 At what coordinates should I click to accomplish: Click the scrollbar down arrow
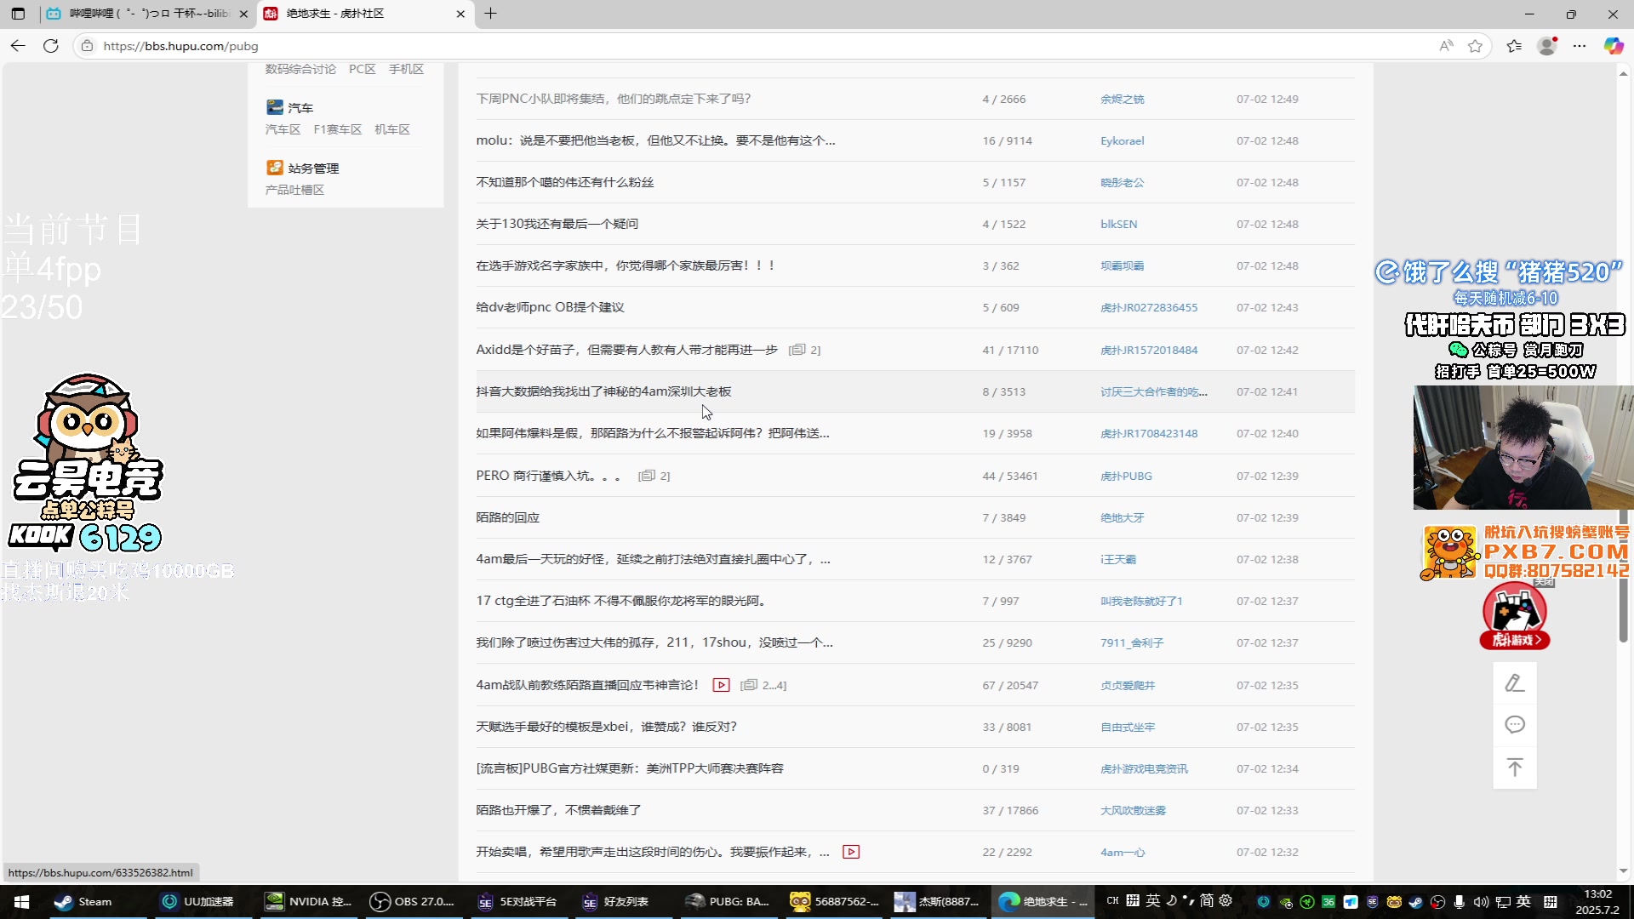pos(1623,871)
